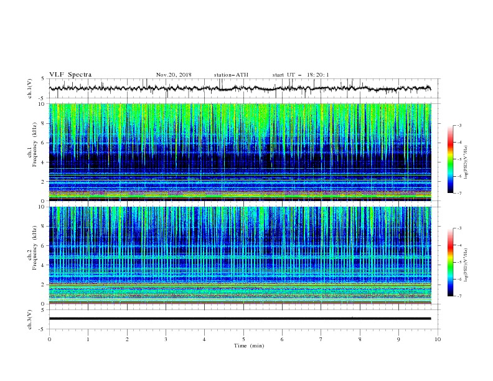Click the "-5" tick on ch.1 colorbar
Viewport: 493px width, 381px height.
(459, 159)
